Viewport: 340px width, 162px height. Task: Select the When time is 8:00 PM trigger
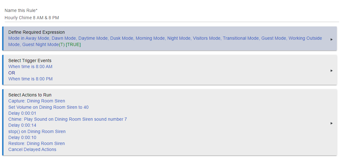(x=30, y=79)
